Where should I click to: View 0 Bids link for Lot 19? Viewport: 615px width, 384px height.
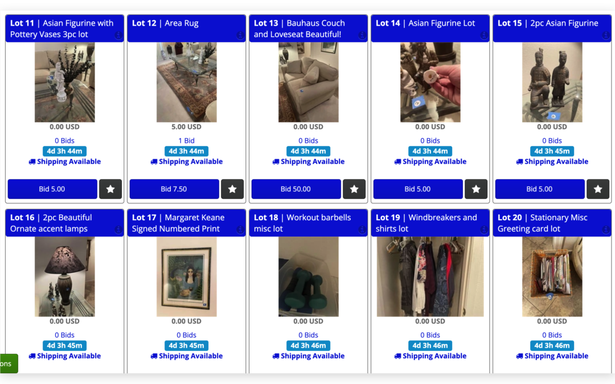[430, 335]
